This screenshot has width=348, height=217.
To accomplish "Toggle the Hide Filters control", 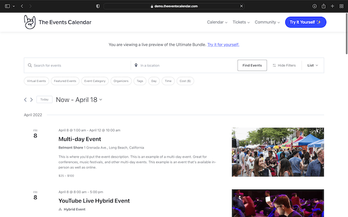I will [284, 65].
